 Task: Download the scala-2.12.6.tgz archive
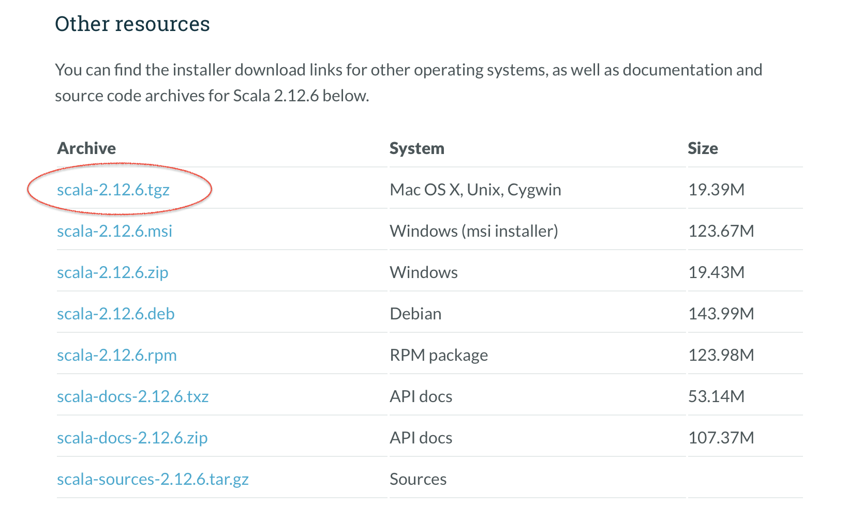(x=113, y=190)
